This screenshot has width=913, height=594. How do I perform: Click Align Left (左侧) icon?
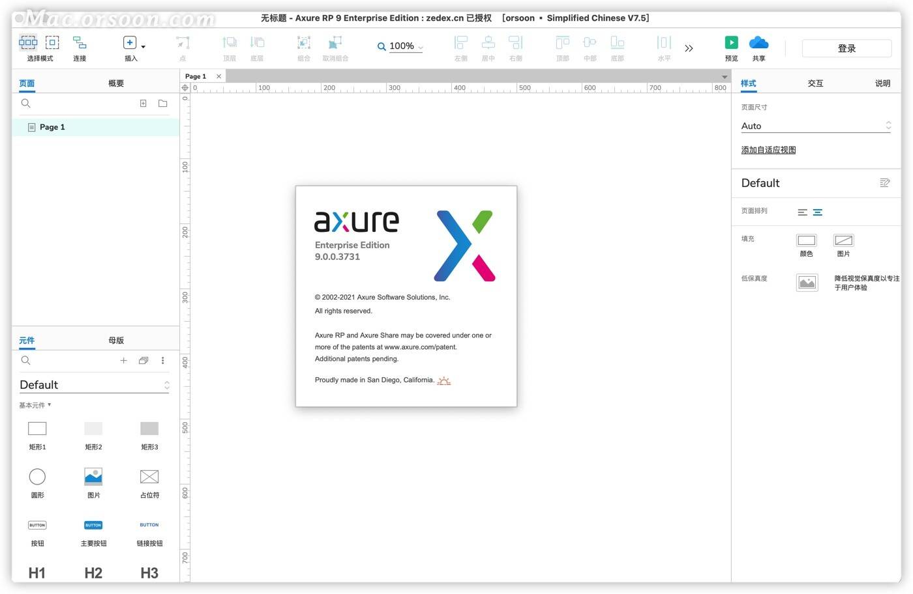[x=461, y=43]
